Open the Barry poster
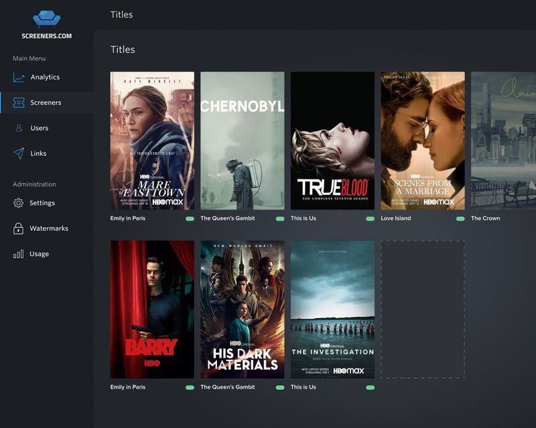The width and height of the screenshot is (536, 428). (x=152, y=309)
